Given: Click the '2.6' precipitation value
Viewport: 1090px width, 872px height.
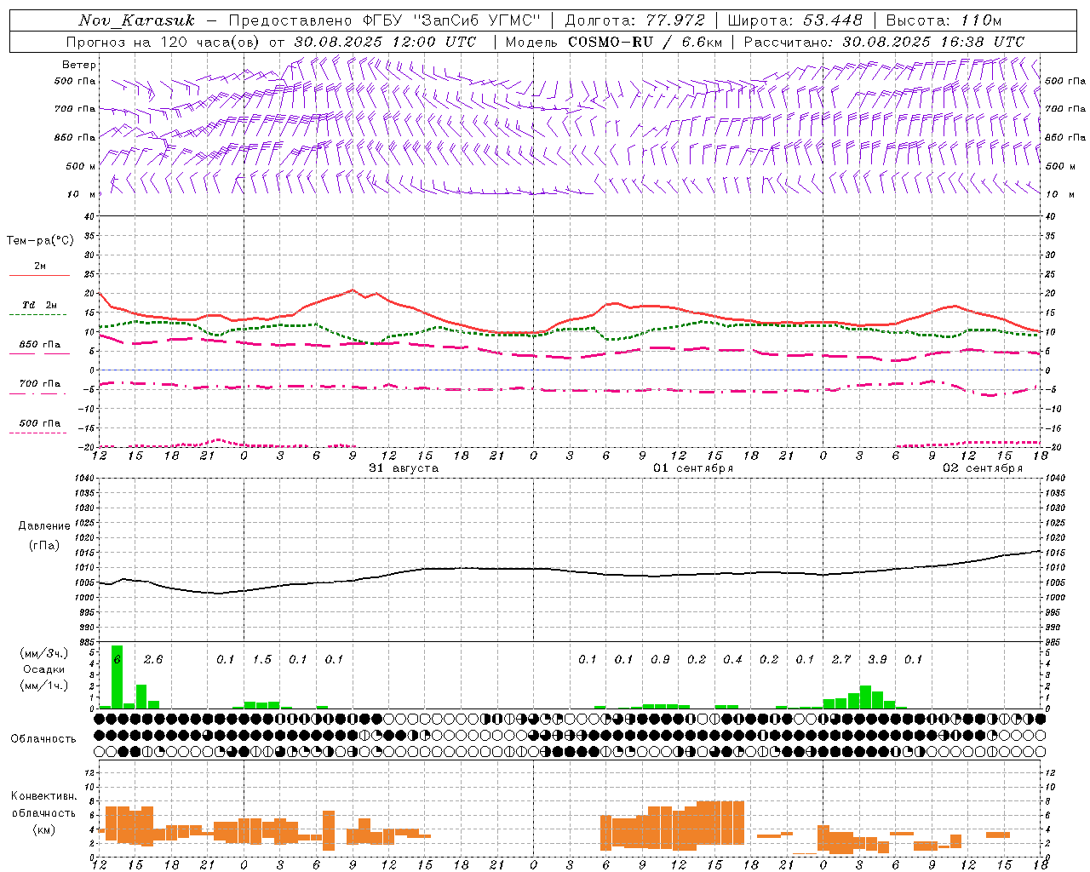Looking at the screenshot, I should pos(153,659).
